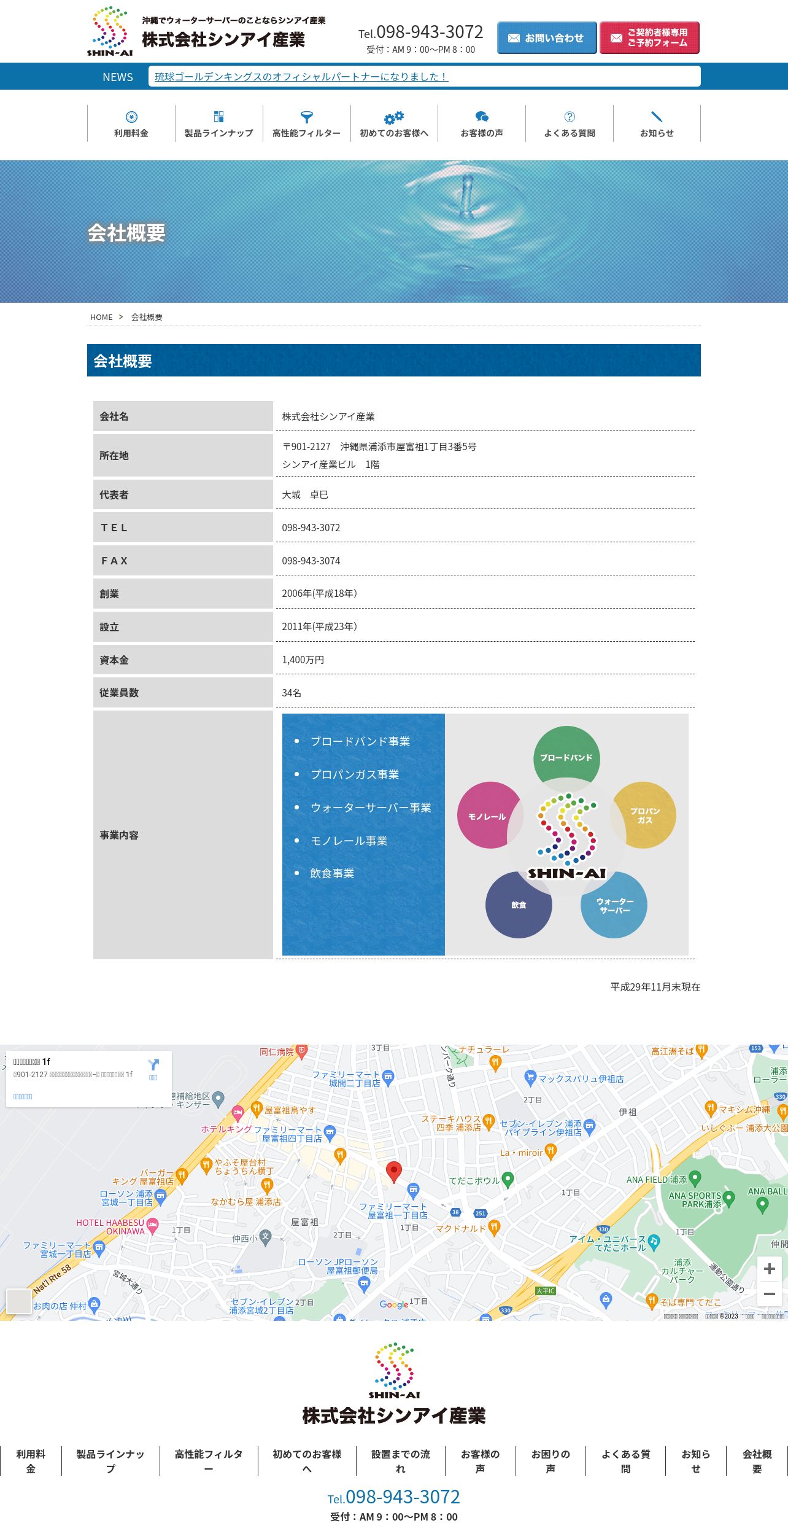Viewport: 788px width, 1531px height.
Task: Click the filter funnel icon above 高性能フィルター
Action: [x=306, y=117]
